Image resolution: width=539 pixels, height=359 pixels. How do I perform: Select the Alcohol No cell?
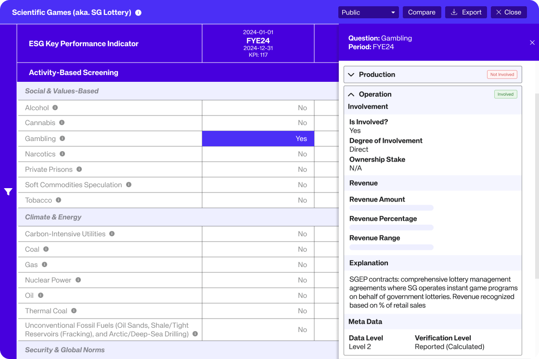[258, 108]
